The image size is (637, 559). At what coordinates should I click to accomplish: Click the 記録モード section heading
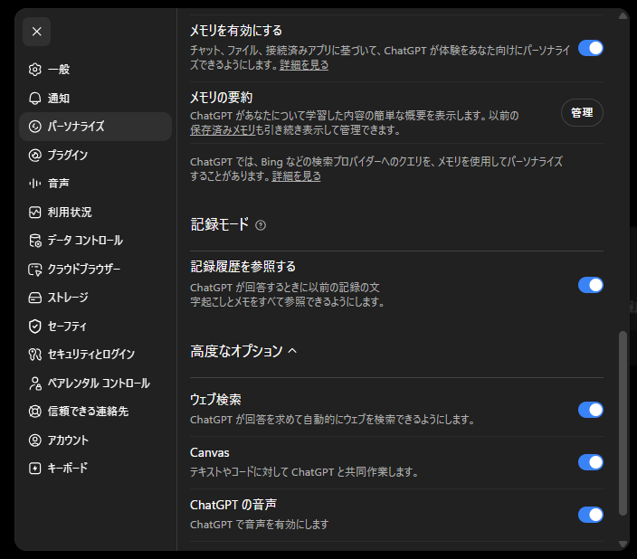click(219, 224)
